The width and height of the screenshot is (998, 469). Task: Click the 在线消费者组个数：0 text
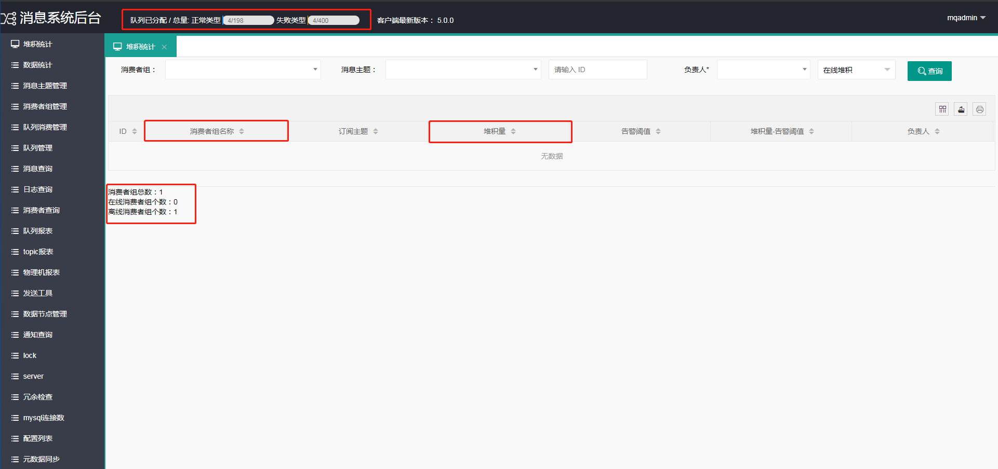[x=143, y=202]
